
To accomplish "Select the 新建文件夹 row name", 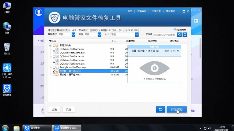I will point(65,45).
